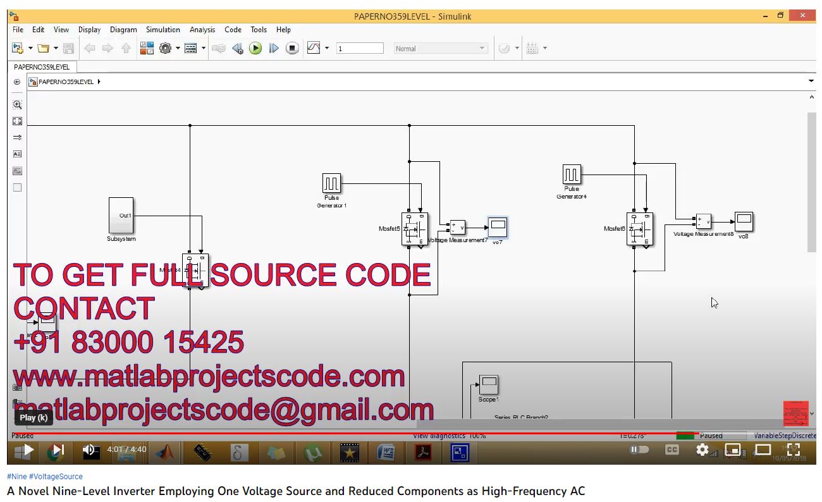The width and height of the screenshot is (822, 502).
Task: Open Model Configuration Parameters gear icon
Action: (x=166, y=48)
